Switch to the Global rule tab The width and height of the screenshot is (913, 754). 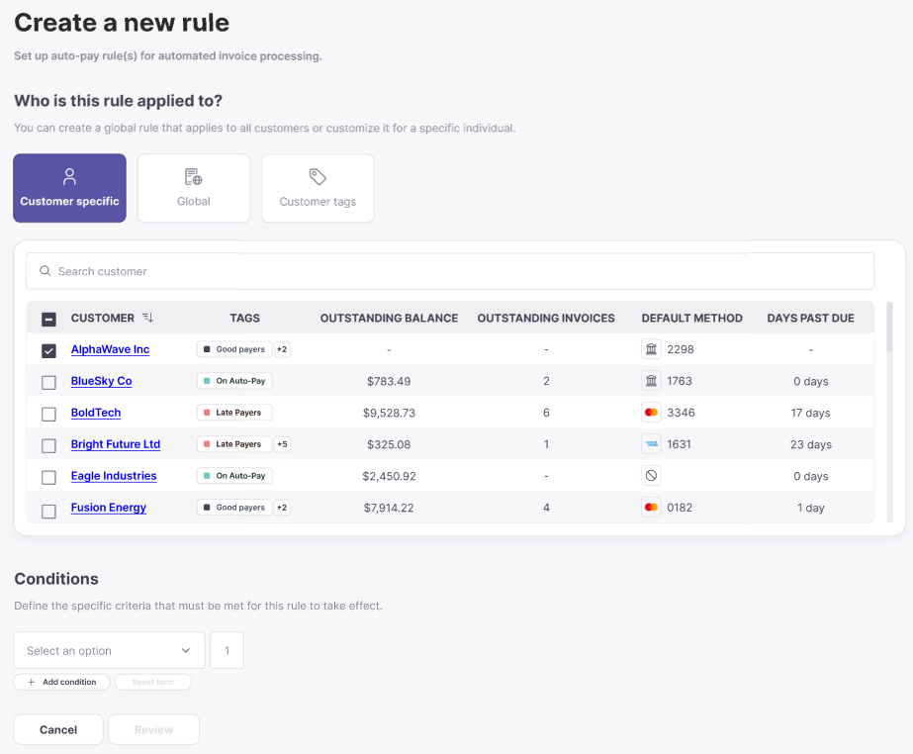[194, 188]
